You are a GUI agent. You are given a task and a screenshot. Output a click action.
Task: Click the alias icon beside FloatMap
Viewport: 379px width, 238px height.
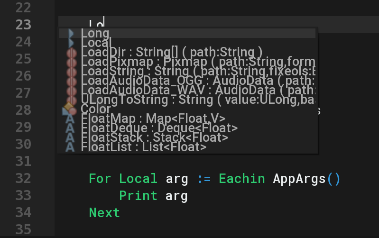pyautogui.click(x=70, y=119)
